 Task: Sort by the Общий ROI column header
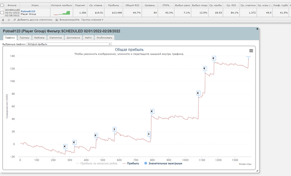(132, 5)
